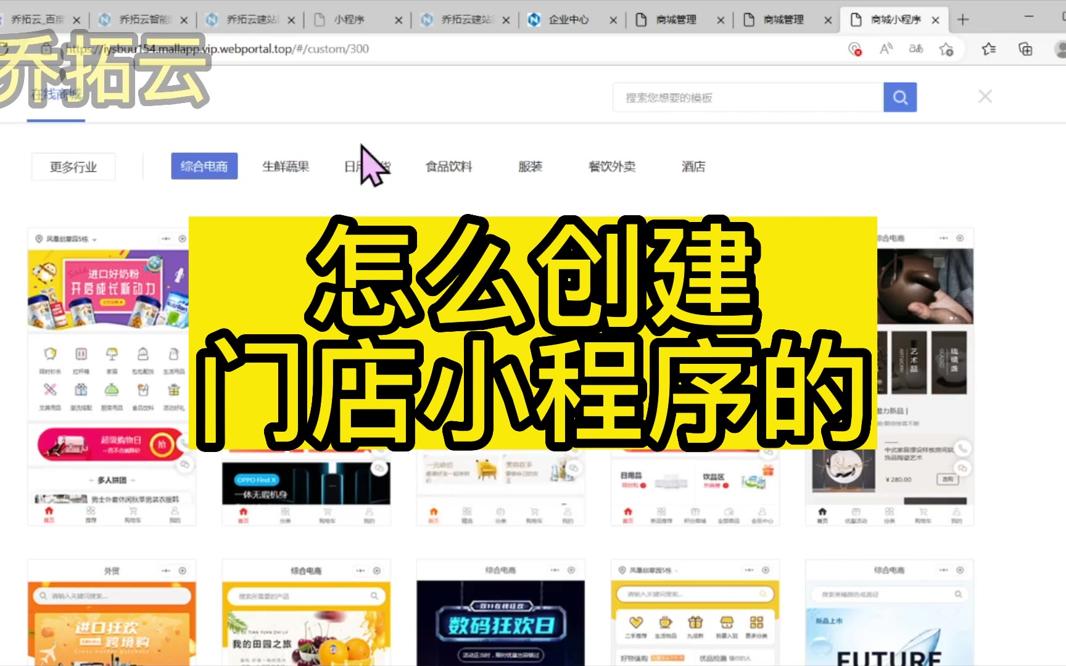Click the three-dot menu on FUTURE template

(943, 570)
